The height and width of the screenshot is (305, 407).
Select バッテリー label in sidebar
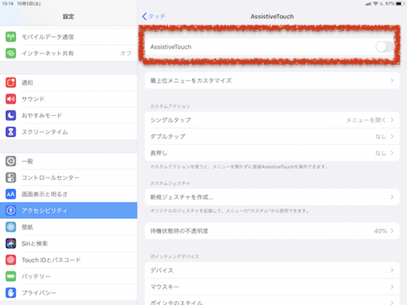36,277
